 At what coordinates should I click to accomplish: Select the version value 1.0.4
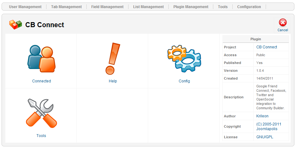click(x=260, y=71)
